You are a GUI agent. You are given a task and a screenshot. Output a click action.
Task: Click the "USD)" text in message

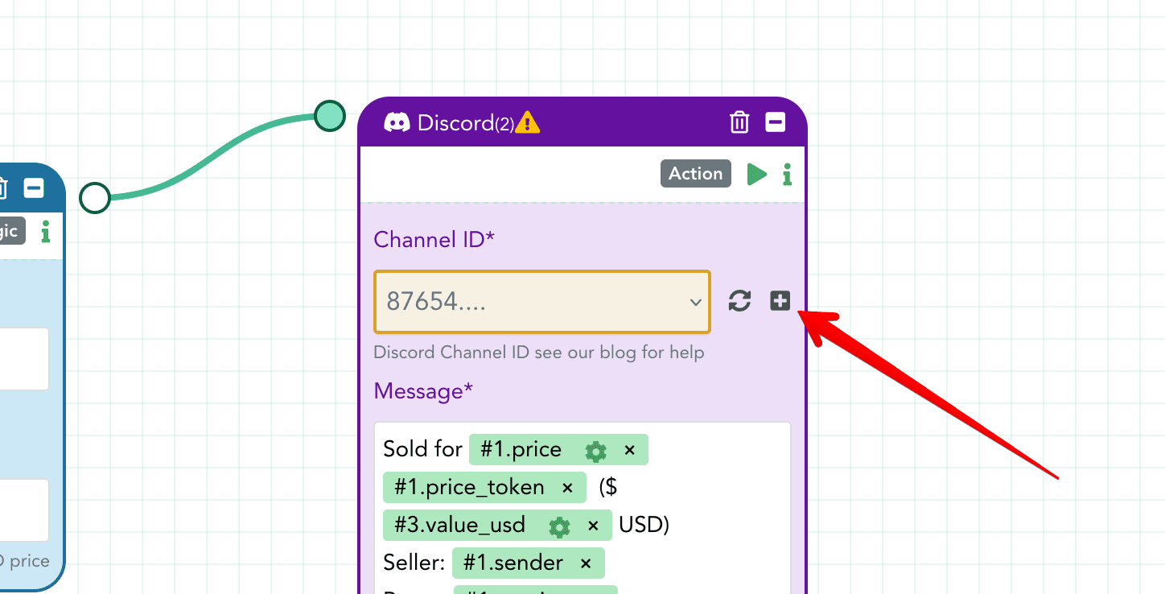pos(644,525)
